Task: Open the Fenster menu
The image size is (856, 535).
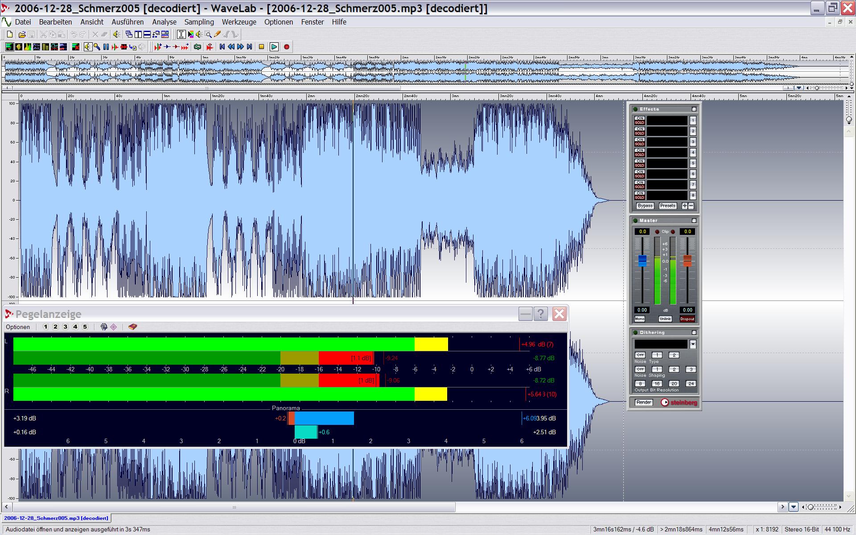Action: tap(312, 22)
